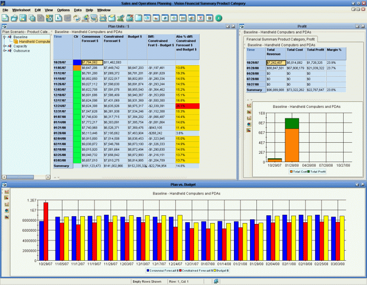Click the Excel export toolbar icon

pos(121,18)
